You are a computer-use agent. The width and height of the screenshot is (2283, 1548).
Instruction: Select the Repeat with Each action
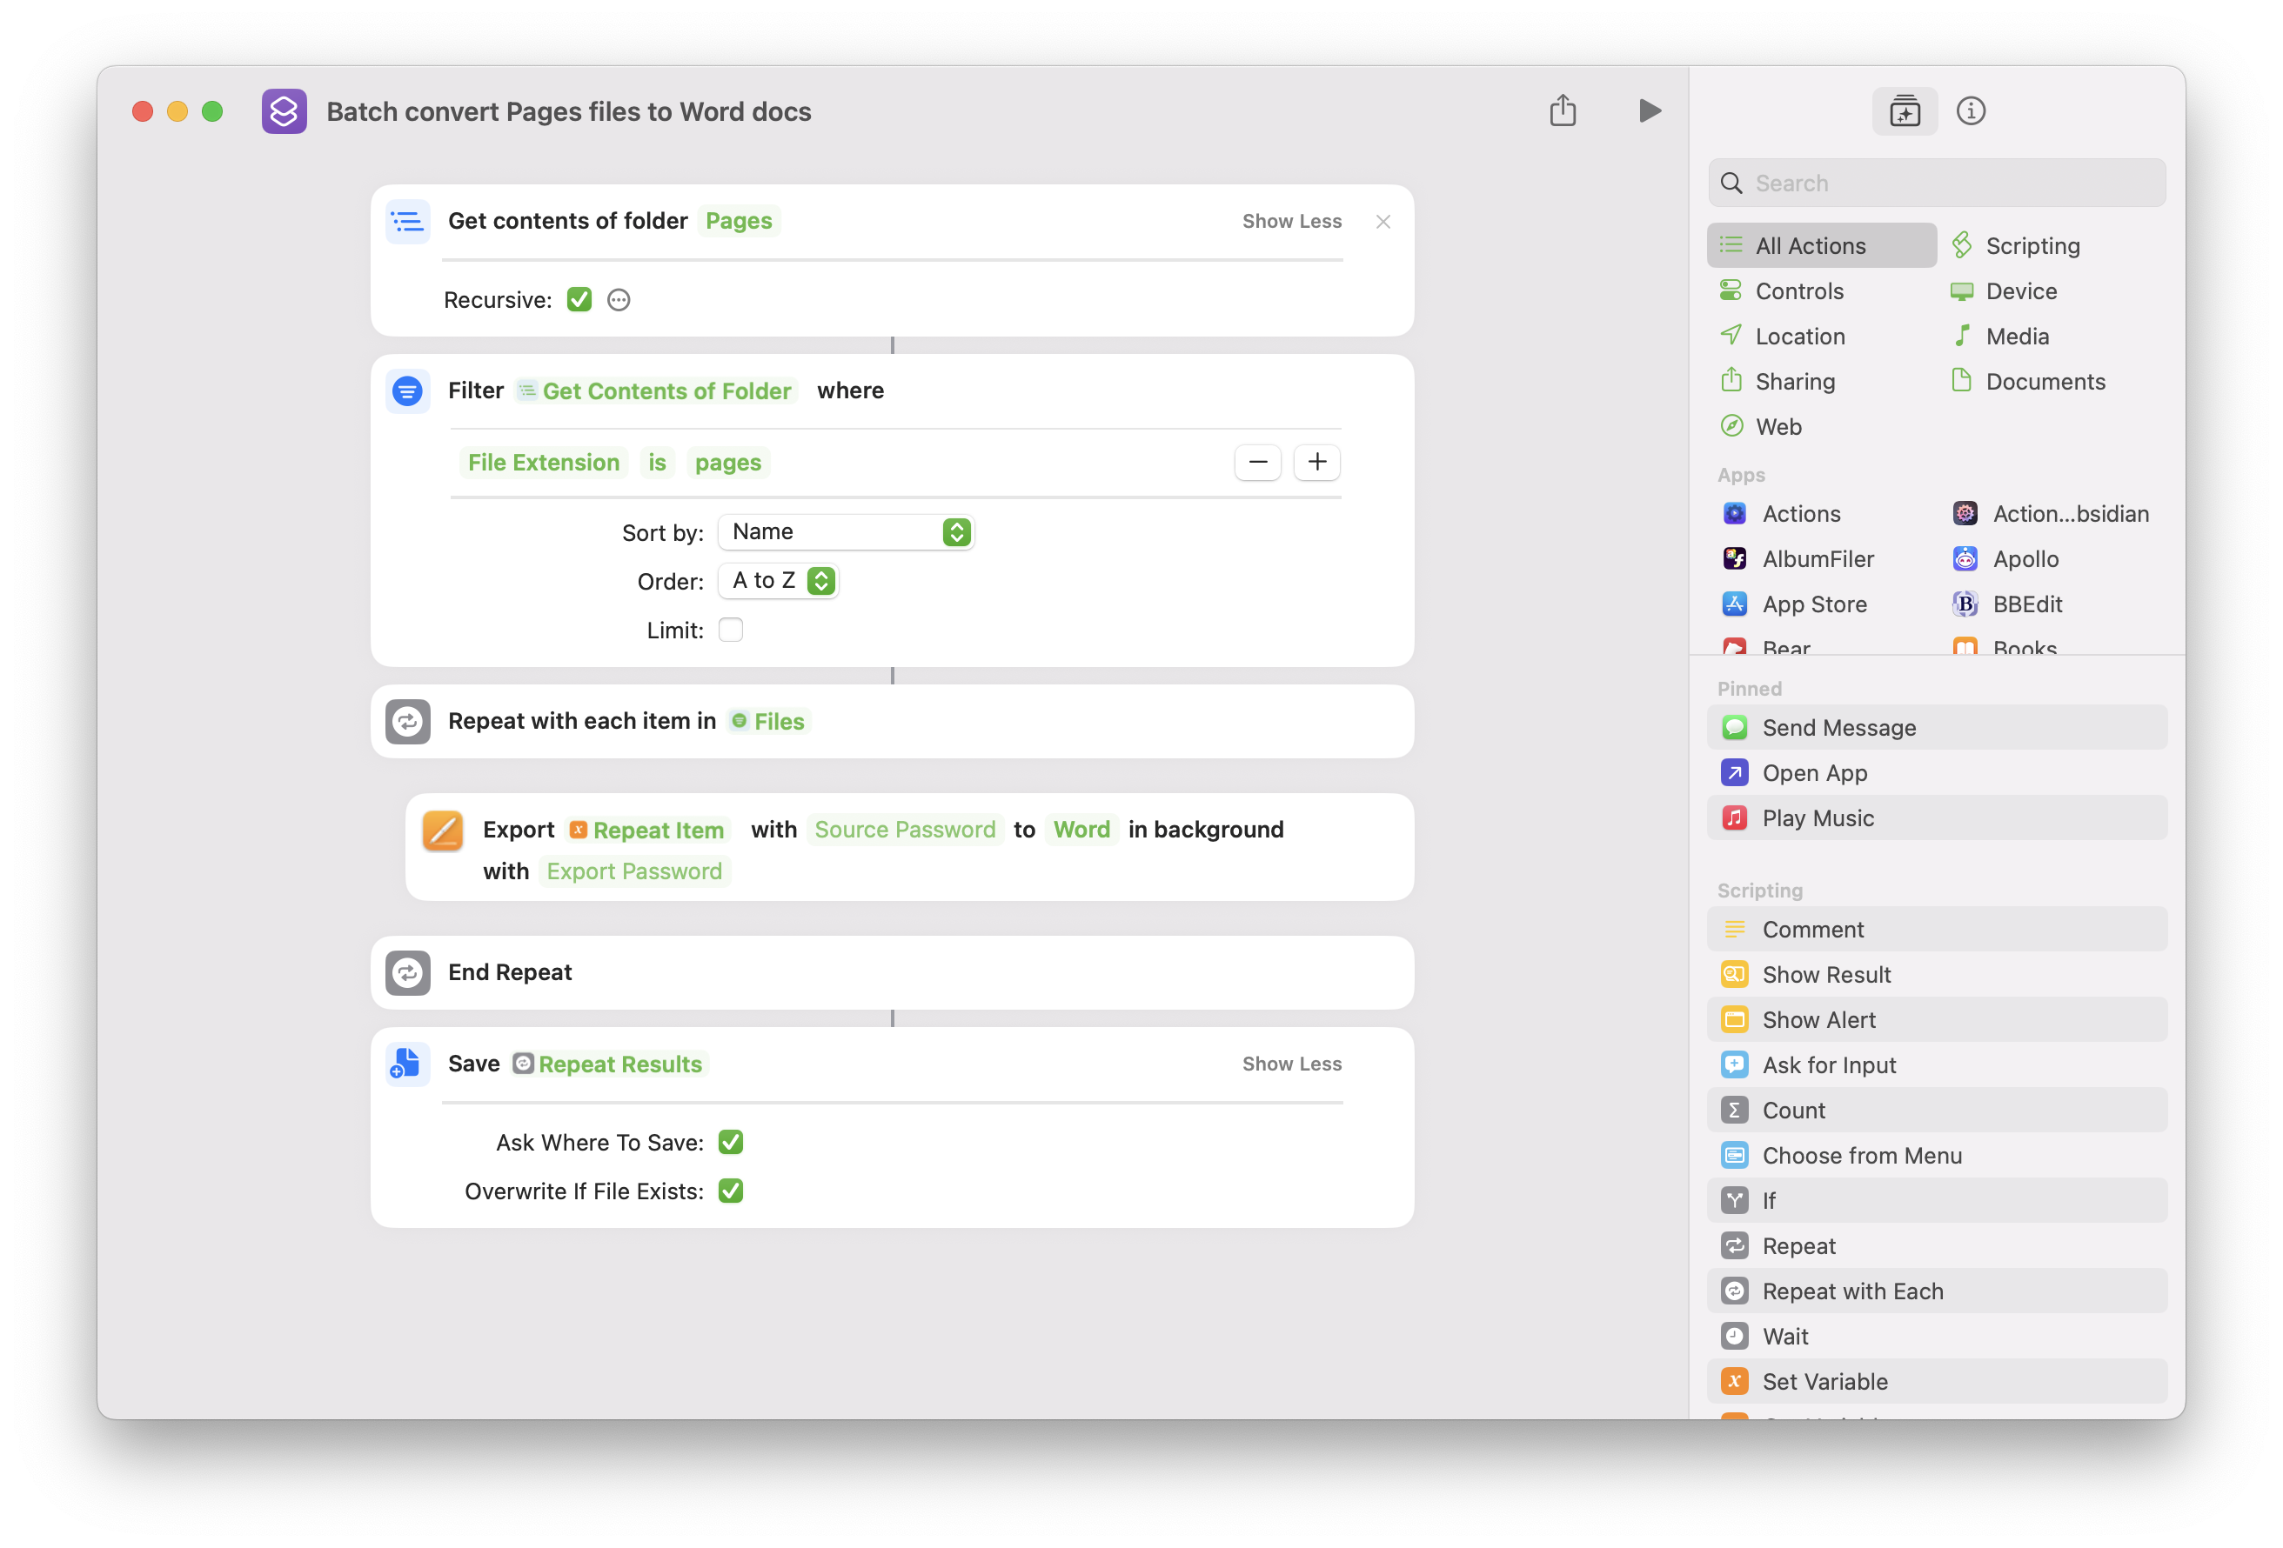point(1936,1291)
